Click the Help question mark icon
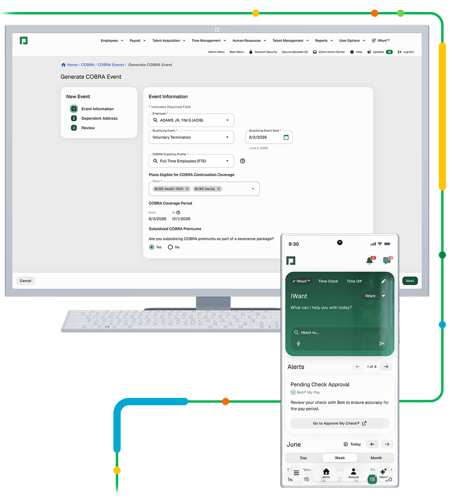This screenshot has height=498, width=452. (352, 52)
